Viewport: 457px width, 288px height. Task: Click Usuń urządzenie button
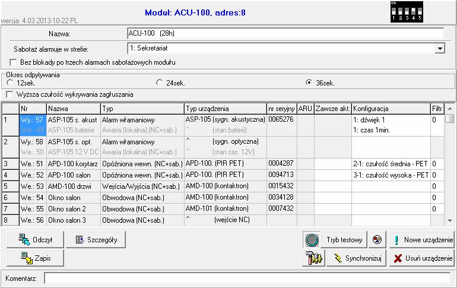click(x=422, y=258)
